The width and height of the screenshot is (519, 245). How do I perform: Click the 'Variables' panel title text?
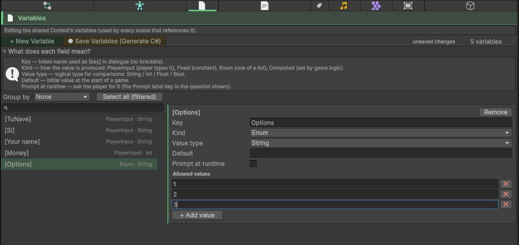32,18
